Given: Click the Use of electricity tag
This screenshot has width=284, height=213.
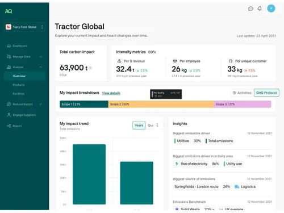Looking at the screenshot, I should 191,164.
